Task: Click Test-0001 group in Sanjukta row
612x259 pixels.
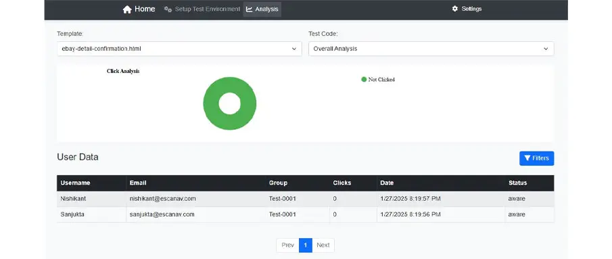Action: click(x=298, y=214)
